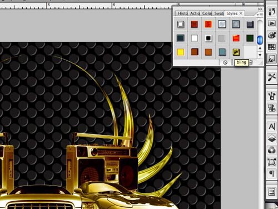
Task: Open the Character panel A icon
Action: point(272,127)
